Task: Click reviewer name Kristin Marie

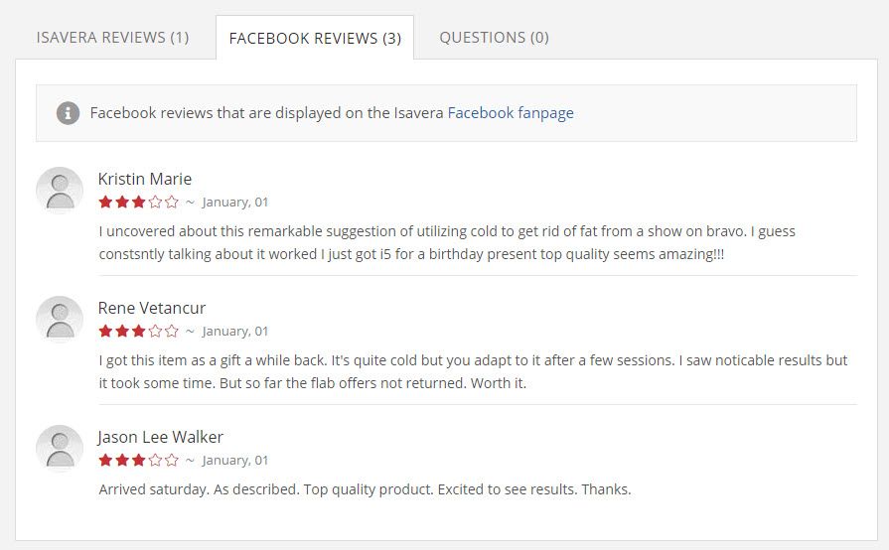Action: (145, 179)
